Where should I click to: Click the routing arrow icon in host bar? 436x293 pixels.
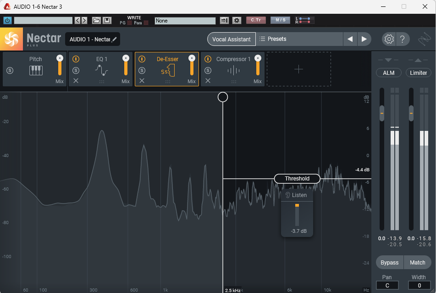coord(224,20)
